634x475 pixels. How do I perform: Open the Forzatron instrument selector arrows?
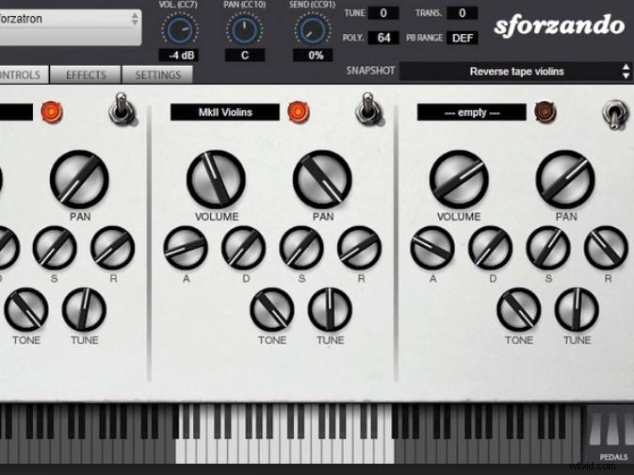(135, 19)
